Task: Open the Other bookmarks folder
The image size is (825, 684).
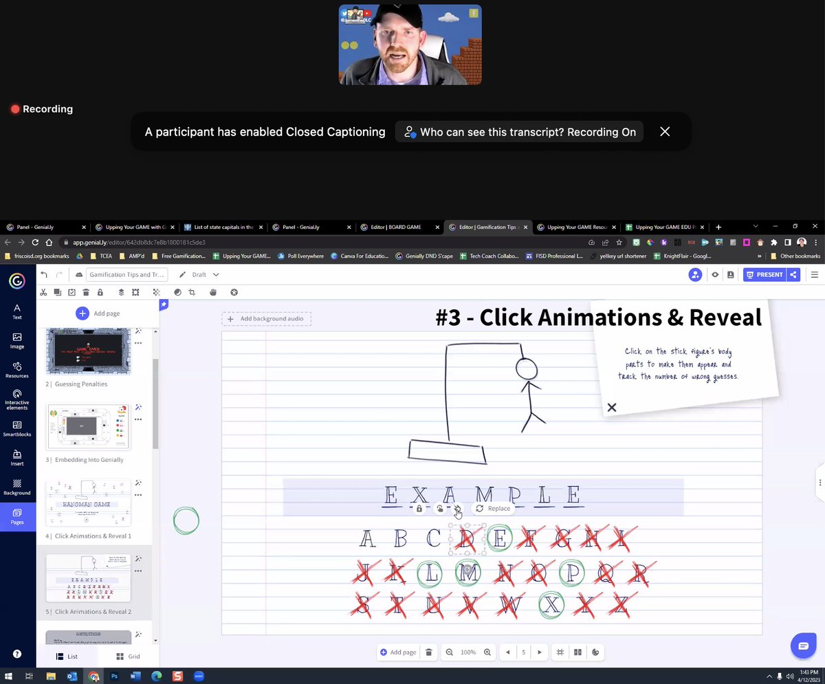Action: [795, 256]
